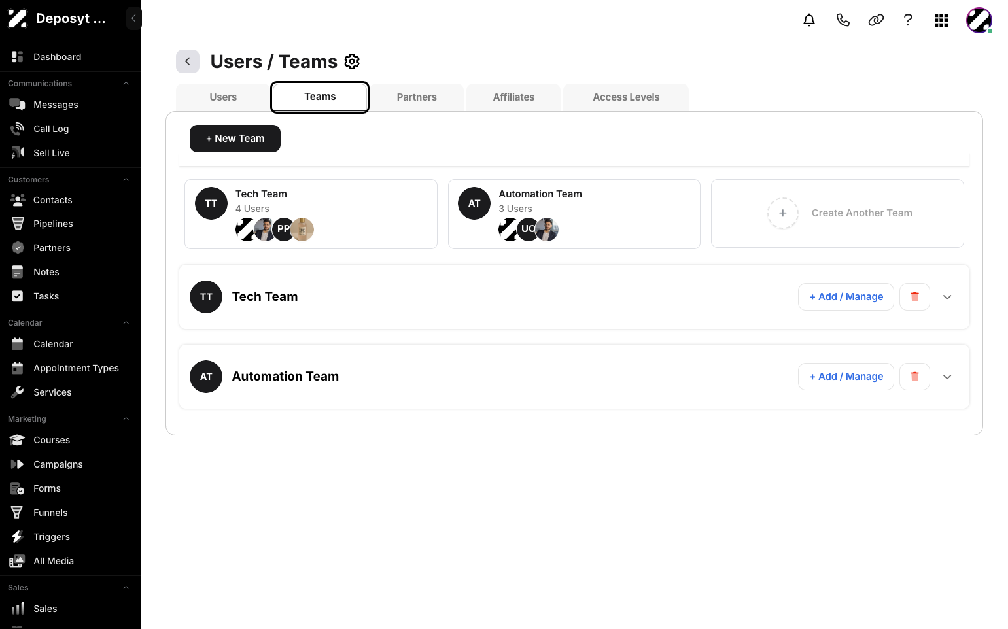
Task: Open the user profile avatar menu
Action: [x=979, y=20]
